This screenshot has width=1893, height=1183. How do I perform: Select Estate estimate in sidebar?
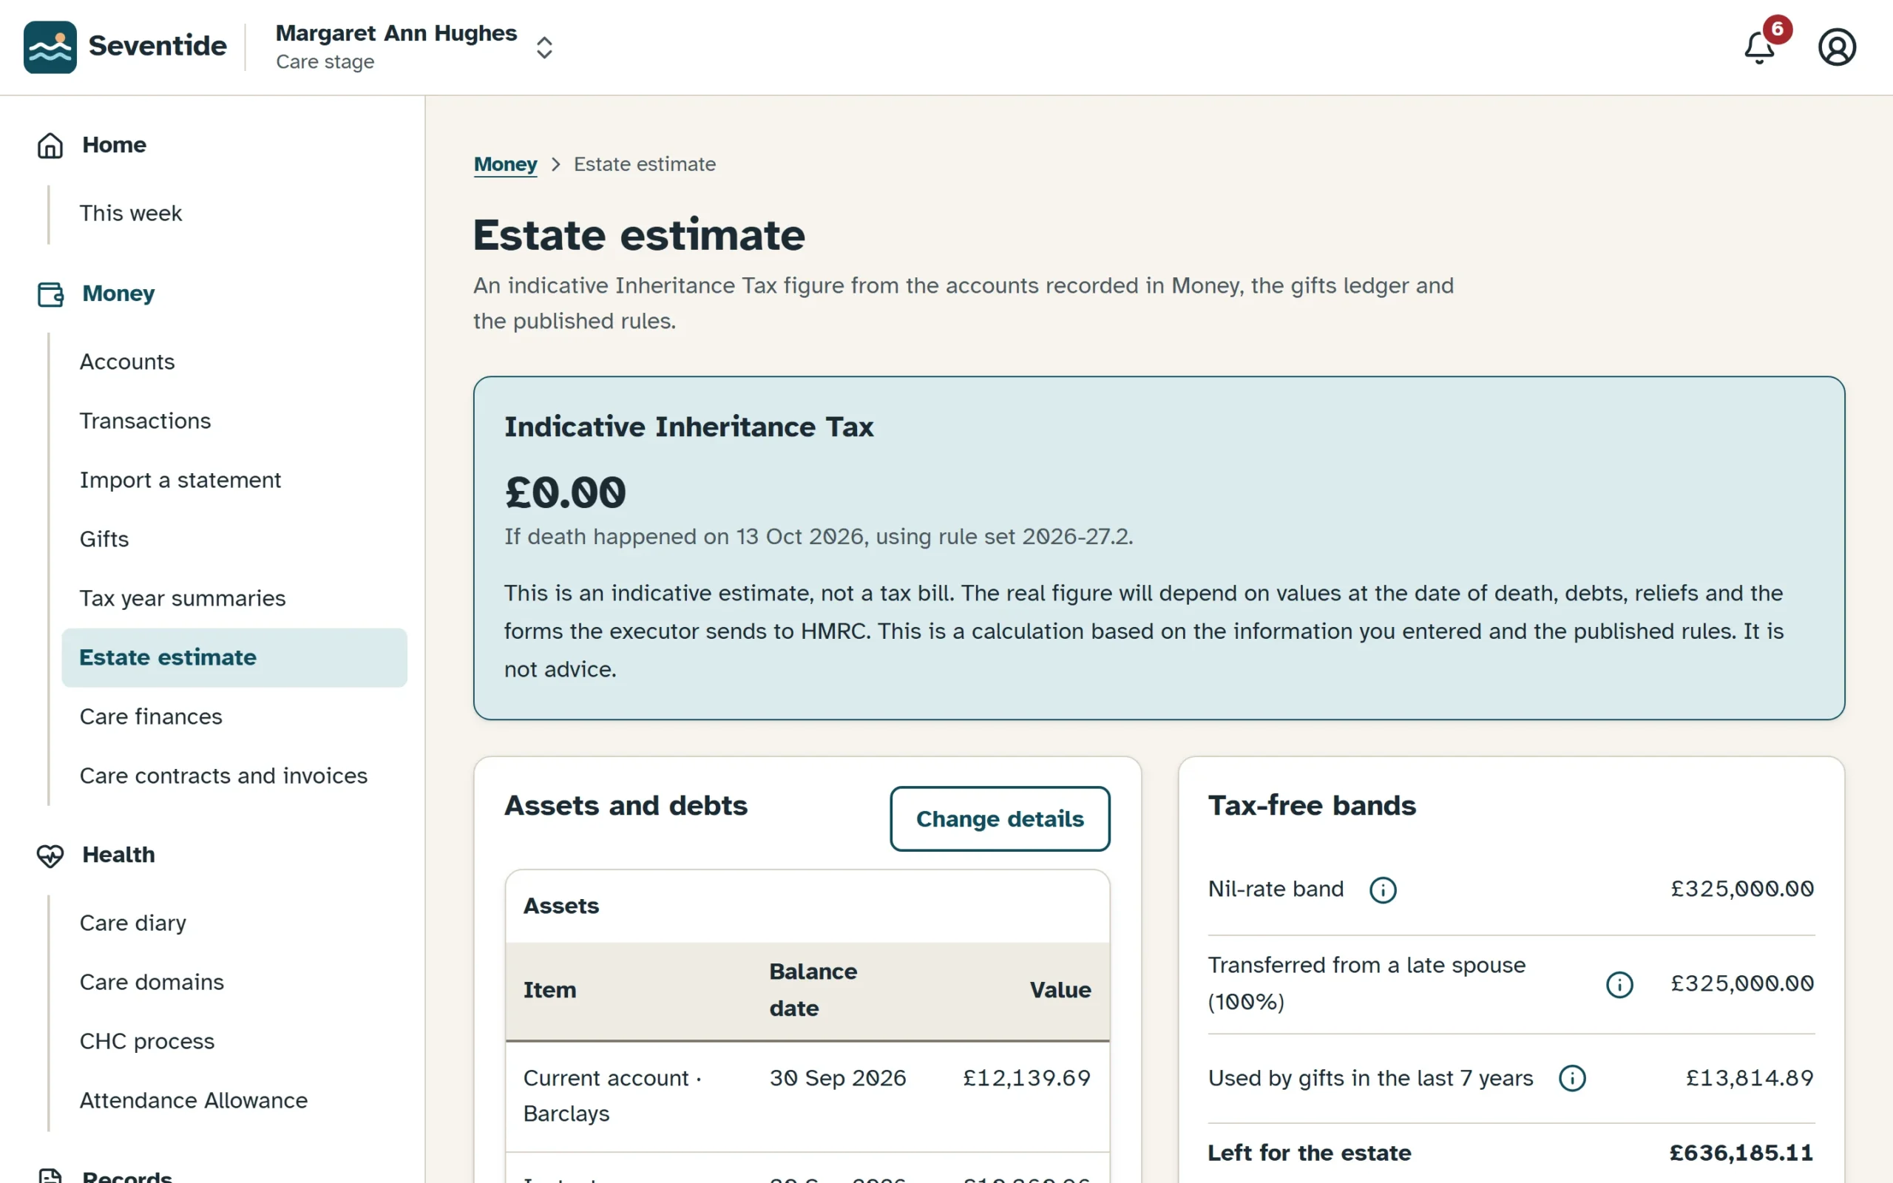tap(234, 658)
